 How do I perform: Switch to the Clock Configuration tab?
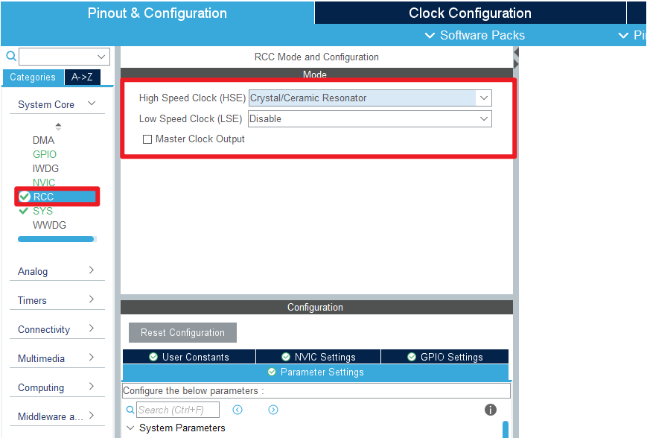[470, 13]
